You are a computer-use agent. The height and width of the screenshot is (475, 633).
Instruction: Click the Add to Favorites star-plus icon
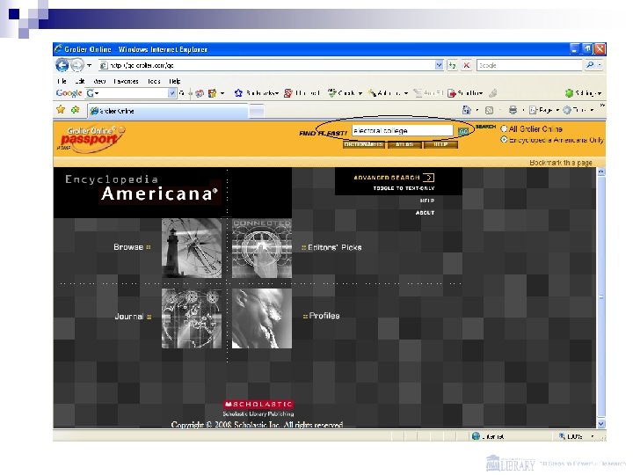pos(75,109)
